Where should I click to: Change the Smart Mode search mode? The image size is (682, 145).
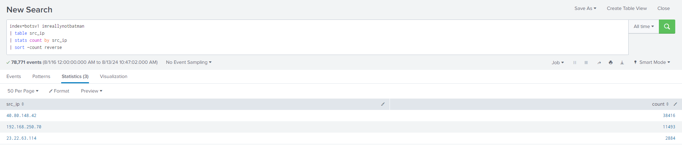652,62
